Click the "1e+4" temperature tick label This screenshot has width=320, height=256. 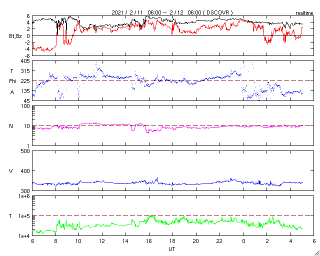coord(24,236)
